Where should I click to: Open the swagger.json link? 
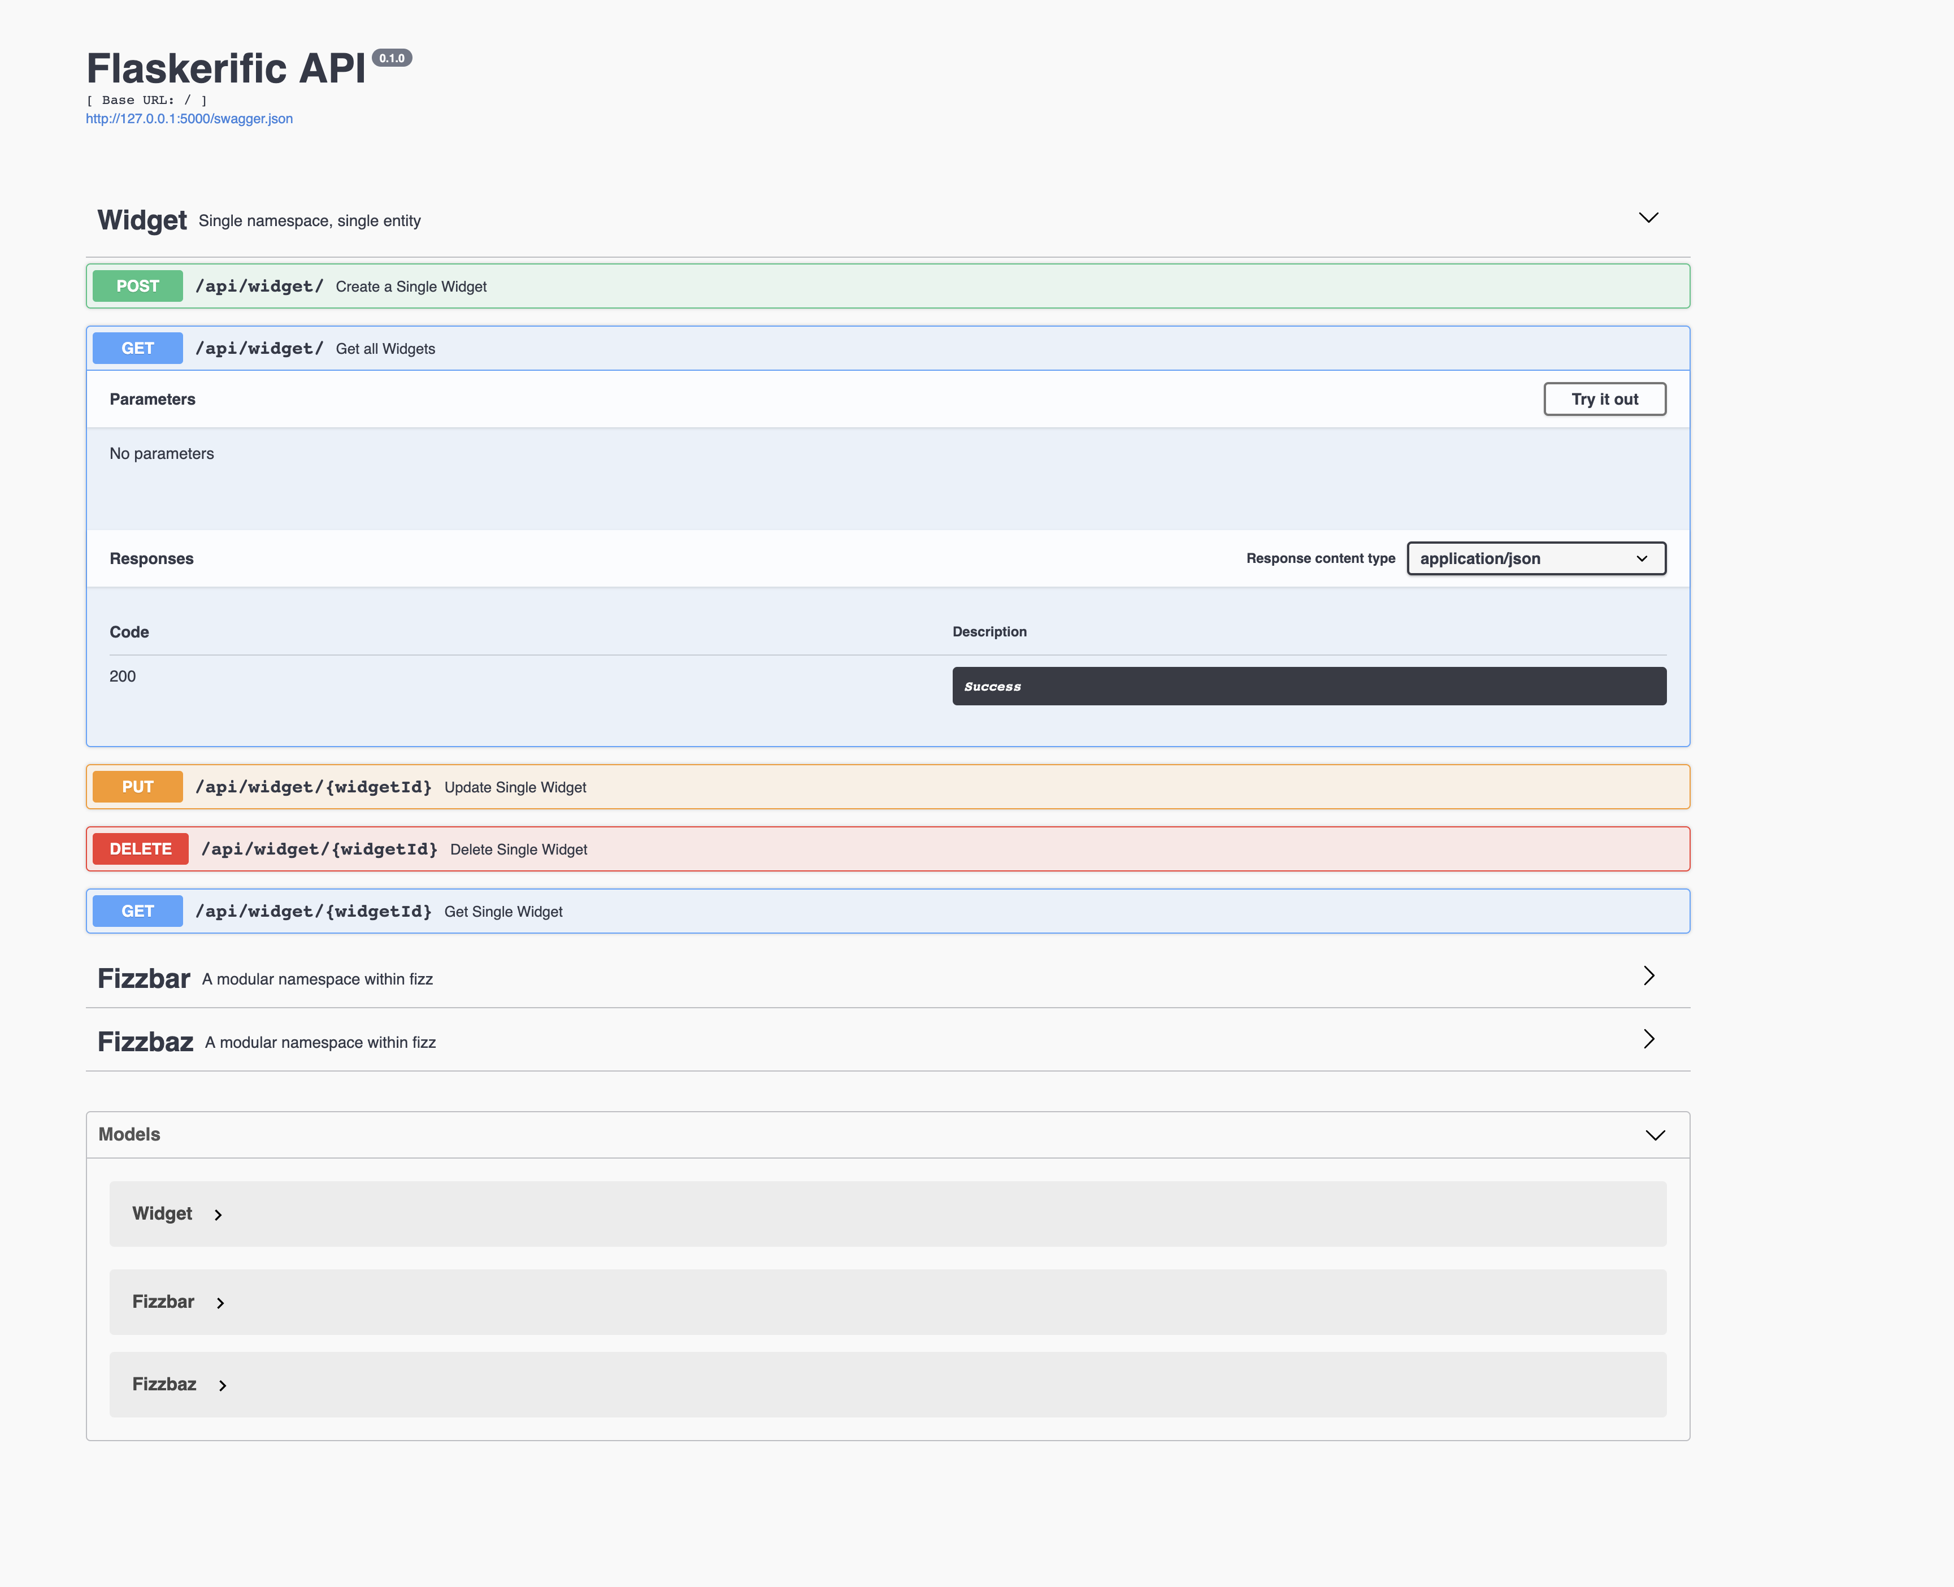[x=189, y=119]
